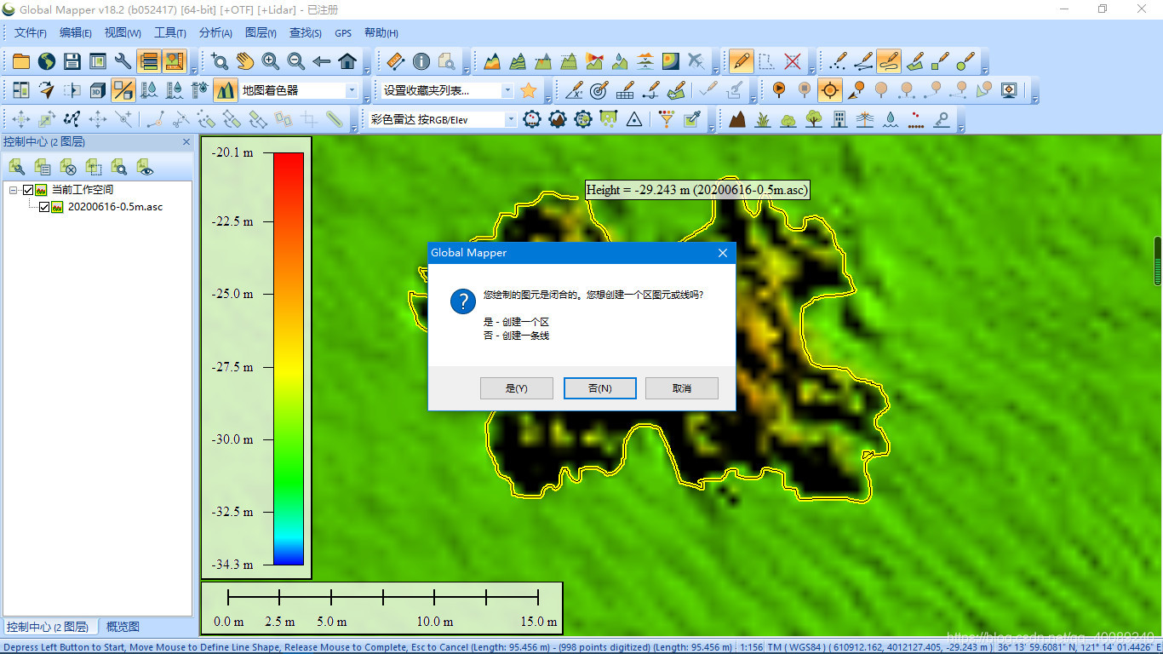This screenshot has width=1163, height=654.
Task: Select the measure ruler tool
Action: pyautogui.click(x=395, y=61)
